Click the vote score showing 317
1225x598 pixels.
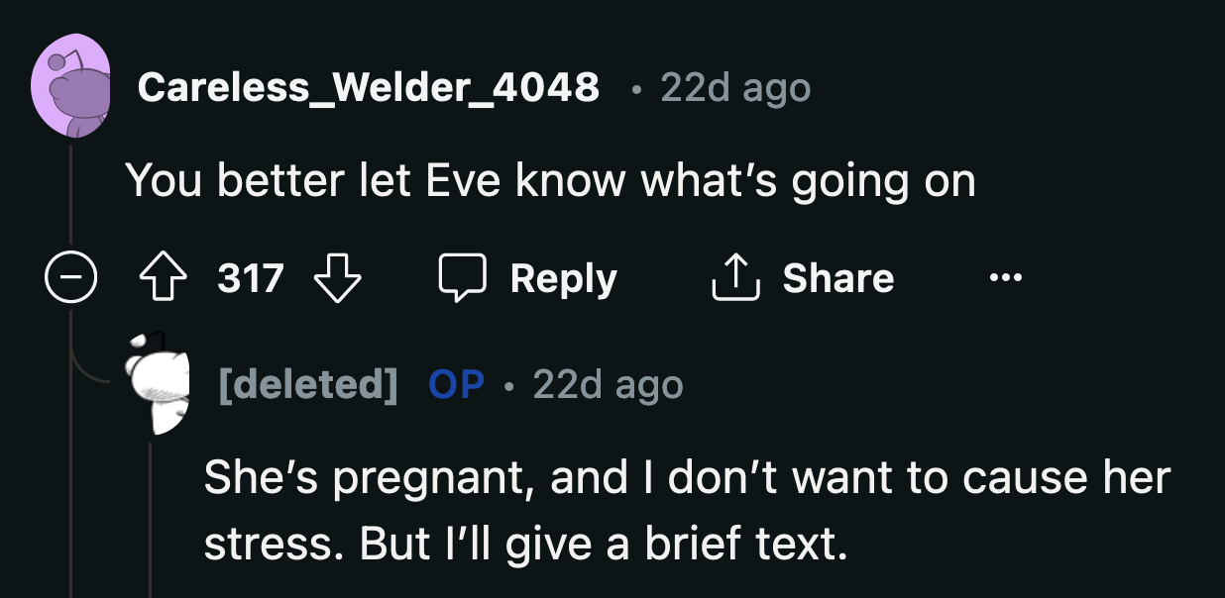[x=251, y=278]
